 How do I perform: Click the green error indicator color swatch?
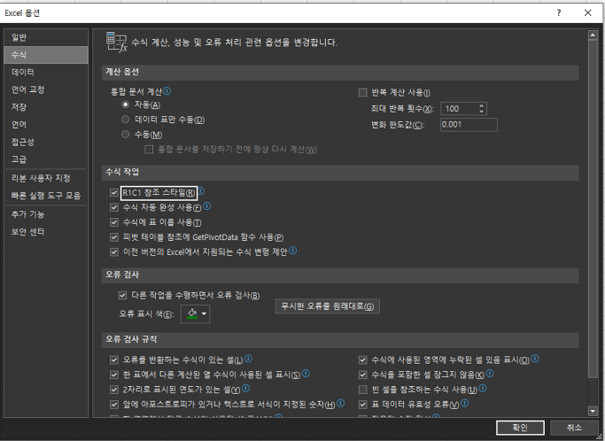191,313
